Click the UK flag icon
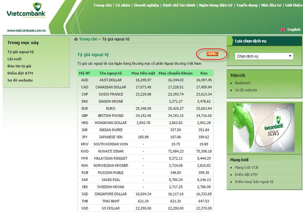Screen dimensions: 303x216 pyautogui.click(x=283, y=29)
